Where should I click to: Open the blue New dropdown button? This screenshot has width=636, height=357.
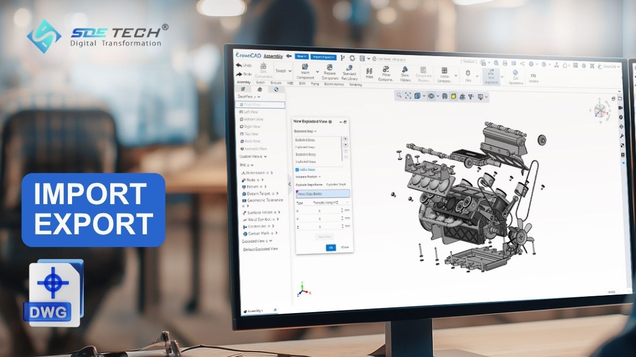click(x=302, y=56)
